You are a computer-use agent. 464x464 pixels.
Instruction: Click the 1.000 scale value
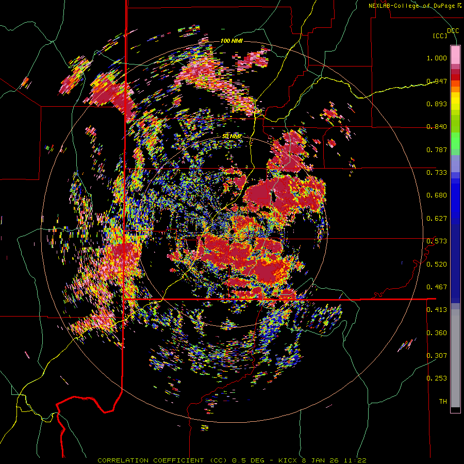pyautogui.click(x=437, y=58)
